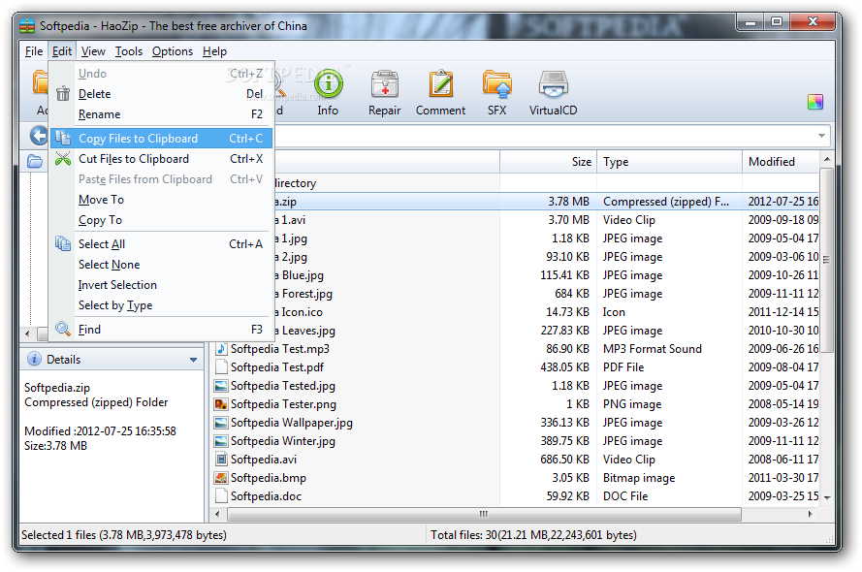This screenshot has height=572, width=862.
Task: Click Select All in Edit menu
Action: (161, 244)
